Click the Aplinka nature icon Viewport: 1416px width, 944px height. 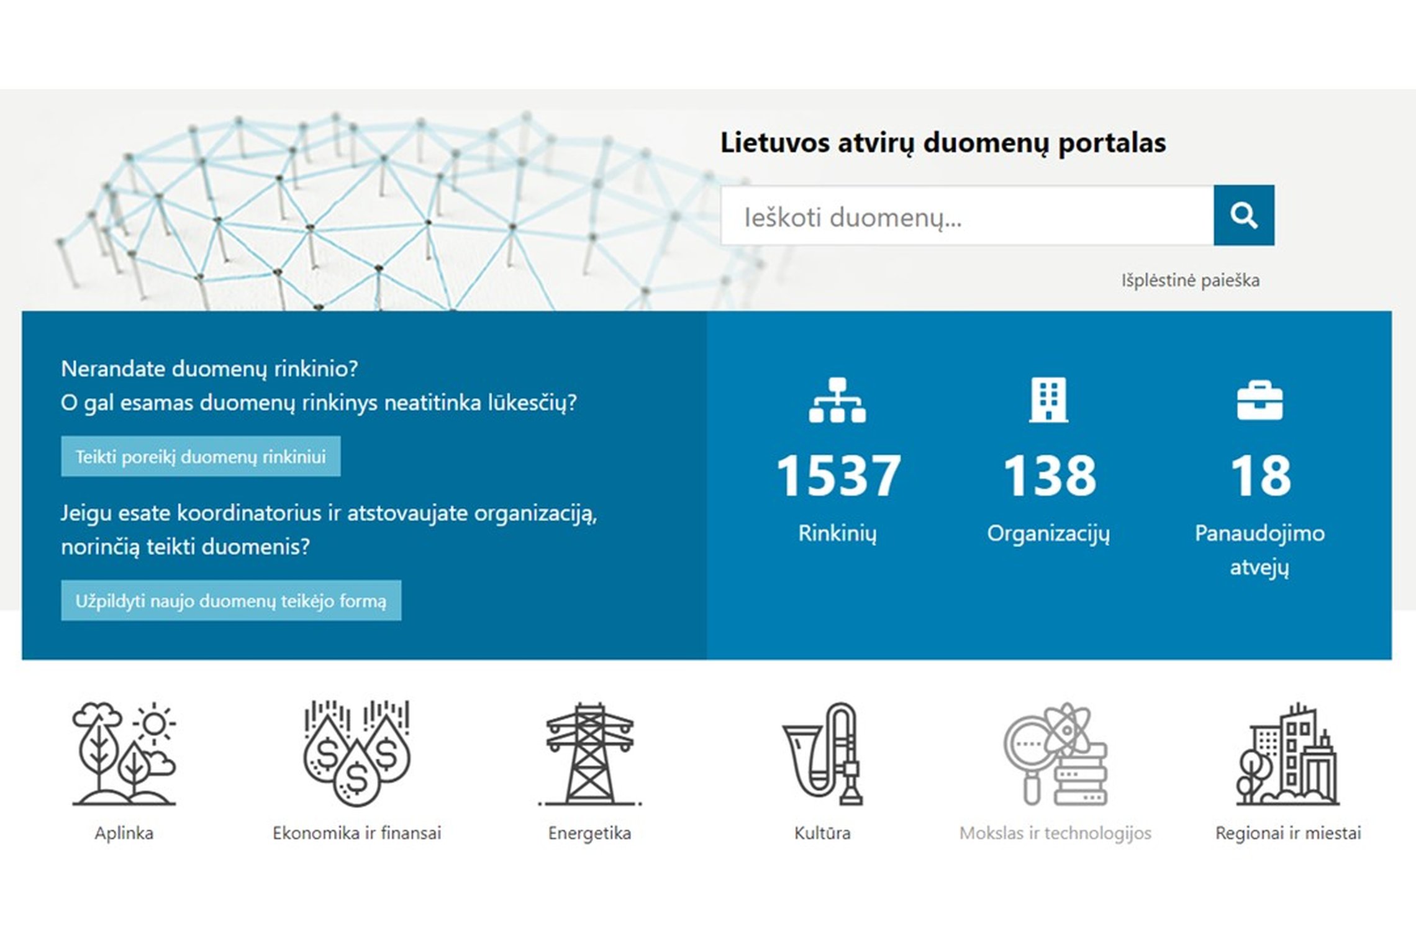click(124, 753)
